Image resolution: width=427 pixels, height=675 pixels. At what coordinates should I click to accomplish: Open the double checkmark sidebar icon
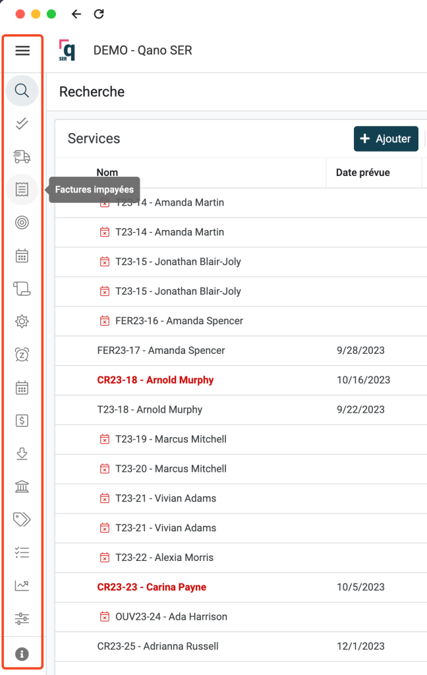tap(22, 123)
